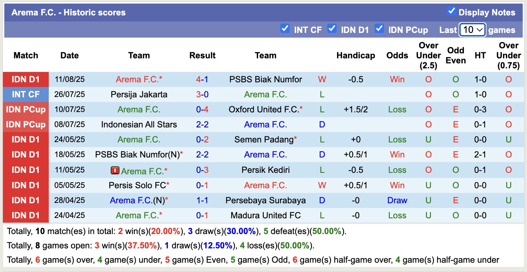Click the 4-1 result score
The height and width of the screenshot is (272, 527).
(202, 79)
